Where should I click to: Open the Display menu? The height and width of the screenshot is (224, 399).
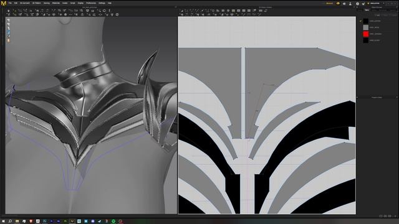[80, 3]
